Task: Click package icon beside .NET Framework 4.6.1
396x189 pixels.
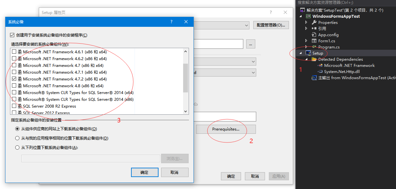Action: point(19,52)
